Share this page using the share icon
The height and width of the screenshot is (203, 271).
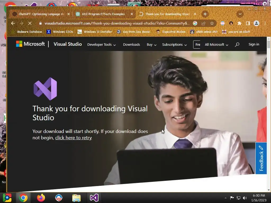[204, 23]
